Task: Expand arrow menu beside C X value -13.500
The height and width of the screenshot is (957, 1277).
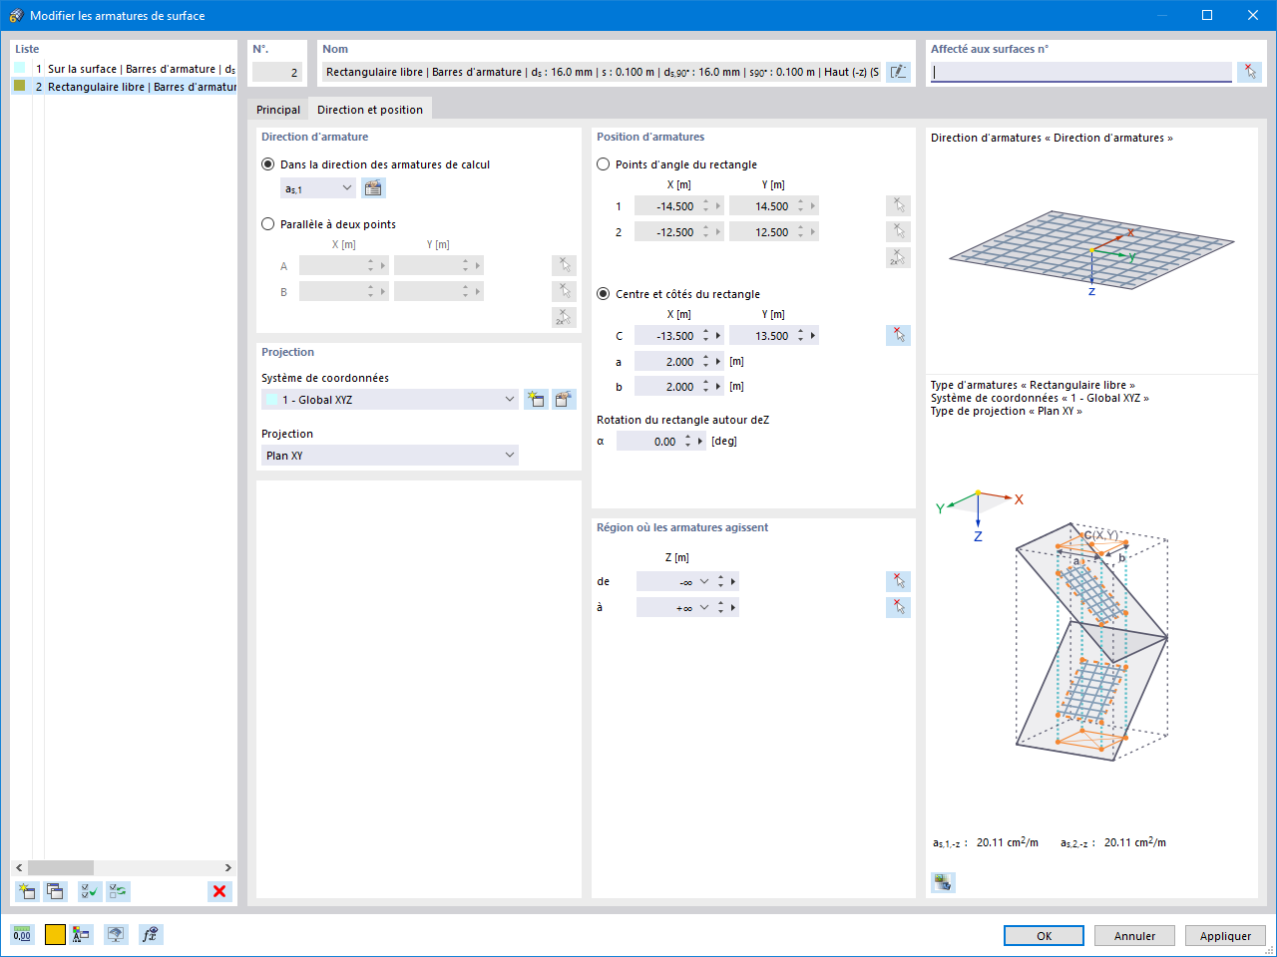Action: pyautogui.click(x=718, y=336)
